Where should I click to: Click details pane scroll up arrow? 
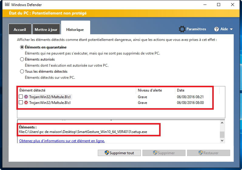222,123
